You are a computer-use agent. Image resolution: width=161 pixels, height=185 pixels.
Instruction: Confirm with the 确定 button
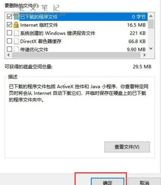coord(108,182)
